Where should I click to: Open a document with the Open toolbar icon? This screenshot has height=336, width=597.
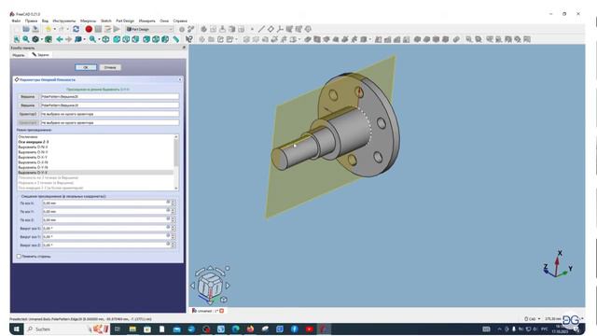(26, 29)
